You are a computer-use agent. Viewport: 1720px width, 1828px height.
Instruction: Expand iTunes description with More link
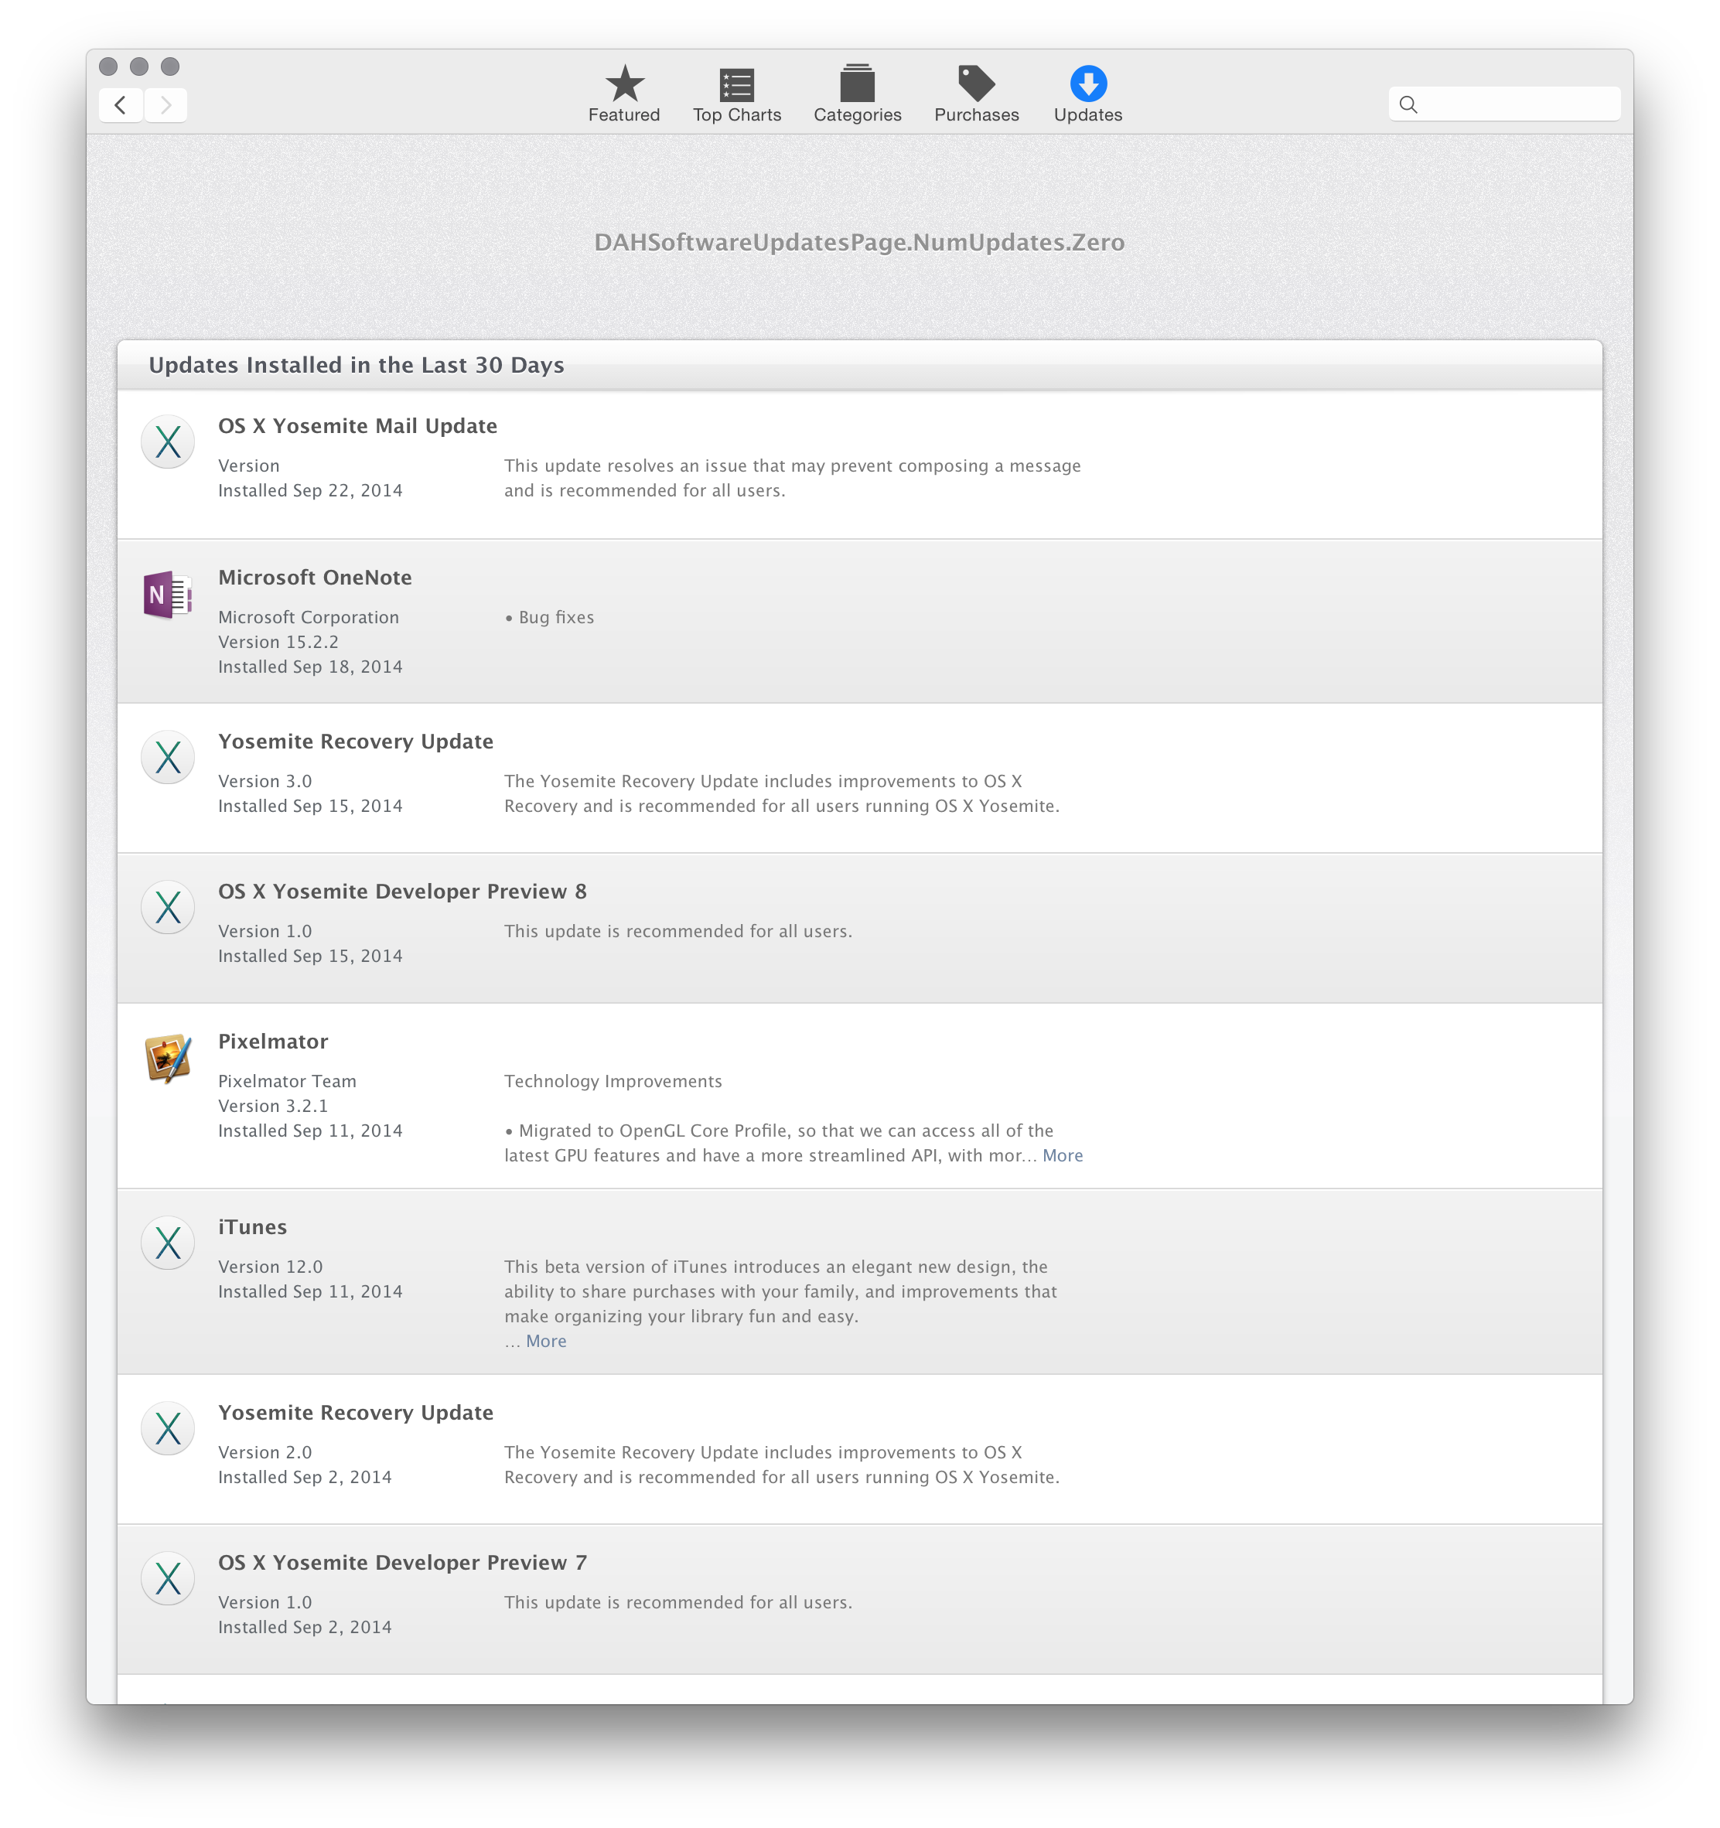point(545,1342)
